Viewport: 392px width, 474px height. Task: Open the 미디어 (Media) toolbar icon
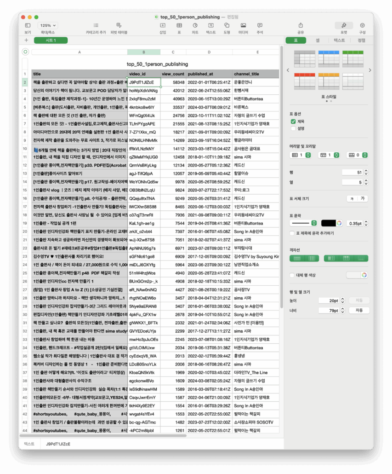[x=243, y=25]
